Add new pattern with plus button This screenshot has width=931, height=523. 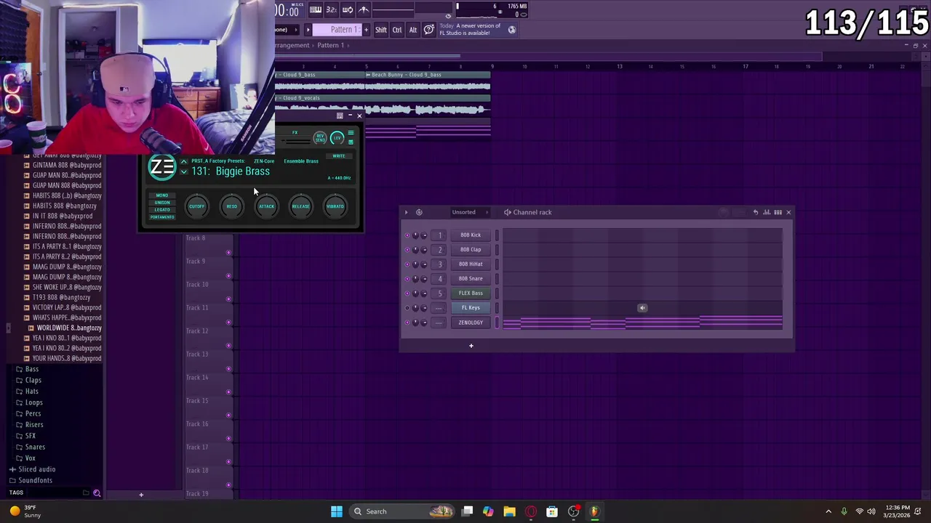366,30
